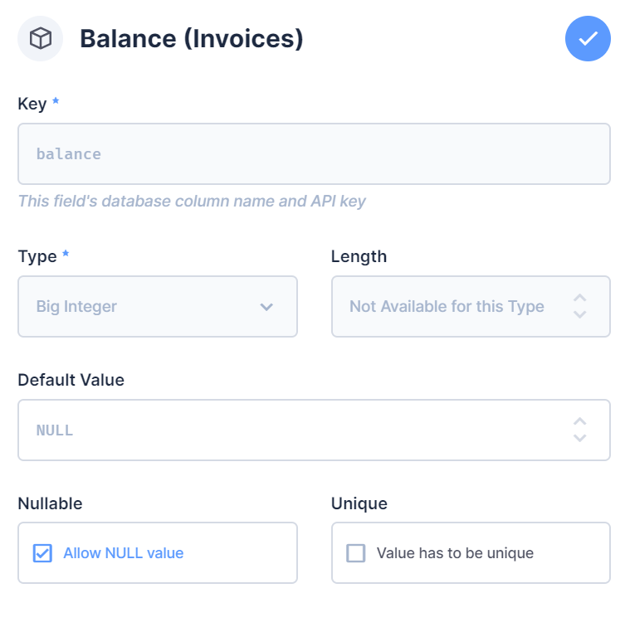
Task: Click the Length field "Not Available for this Type"
Action: point(448,307)
